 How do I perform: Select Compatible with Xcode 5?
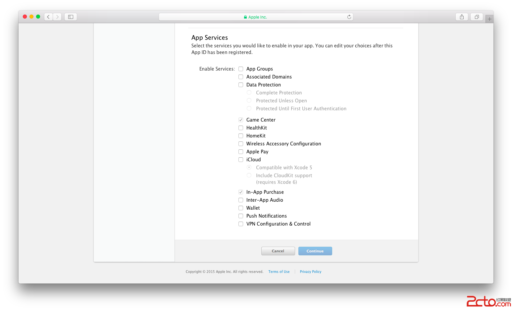(249, 168)
